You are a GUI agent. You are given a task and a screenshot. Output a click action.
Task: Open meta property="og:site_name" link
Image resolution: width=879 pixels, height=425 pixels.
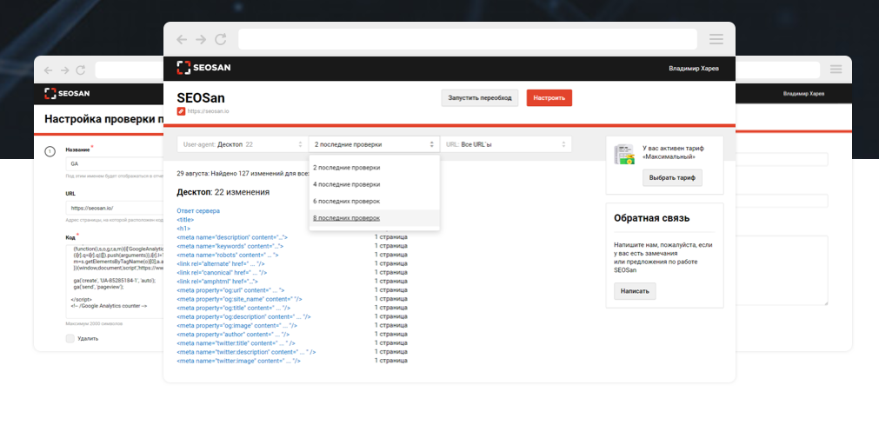pyautogui.click(x=239, y=299)
